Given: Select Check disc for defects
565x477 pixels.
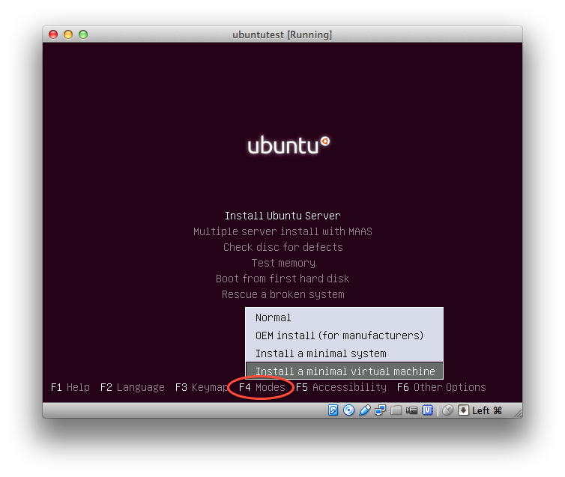Looking at the screenshot, I should [282, 247].
